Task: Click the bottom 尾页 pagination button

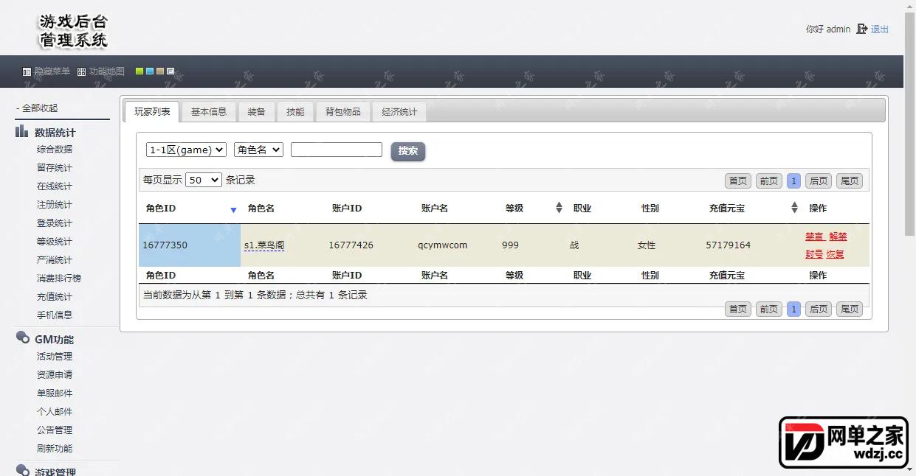Action: (x=850, y=309)
